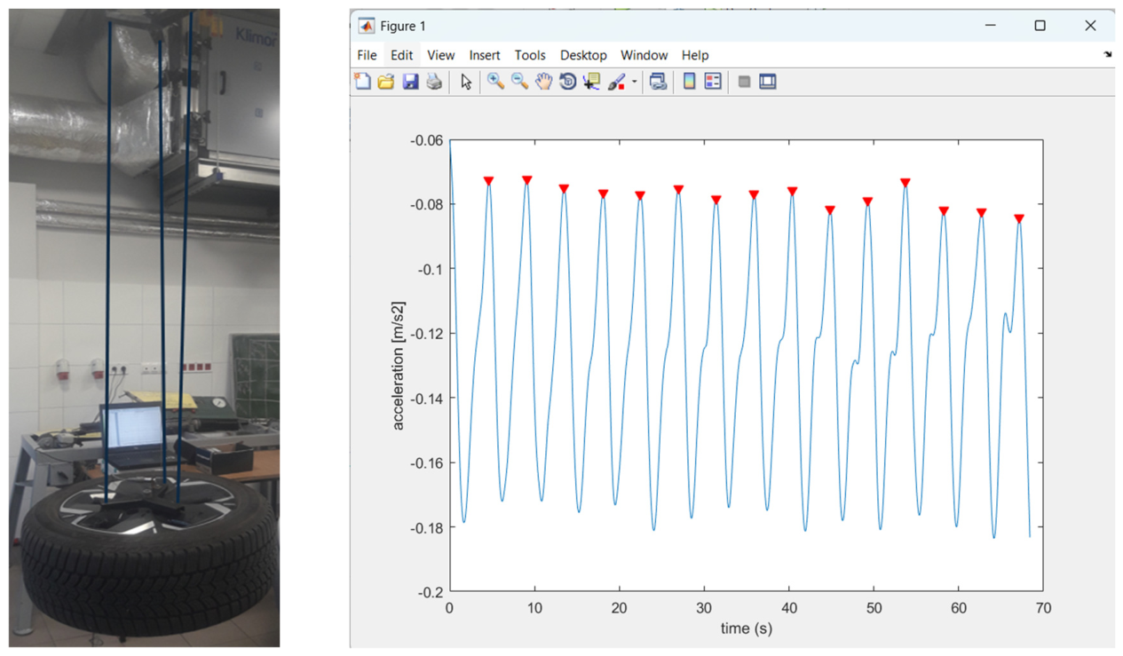Select the Edit Plot arrow tool
This screenshot has width=1123, height=656.
click(x=466, y=82)
